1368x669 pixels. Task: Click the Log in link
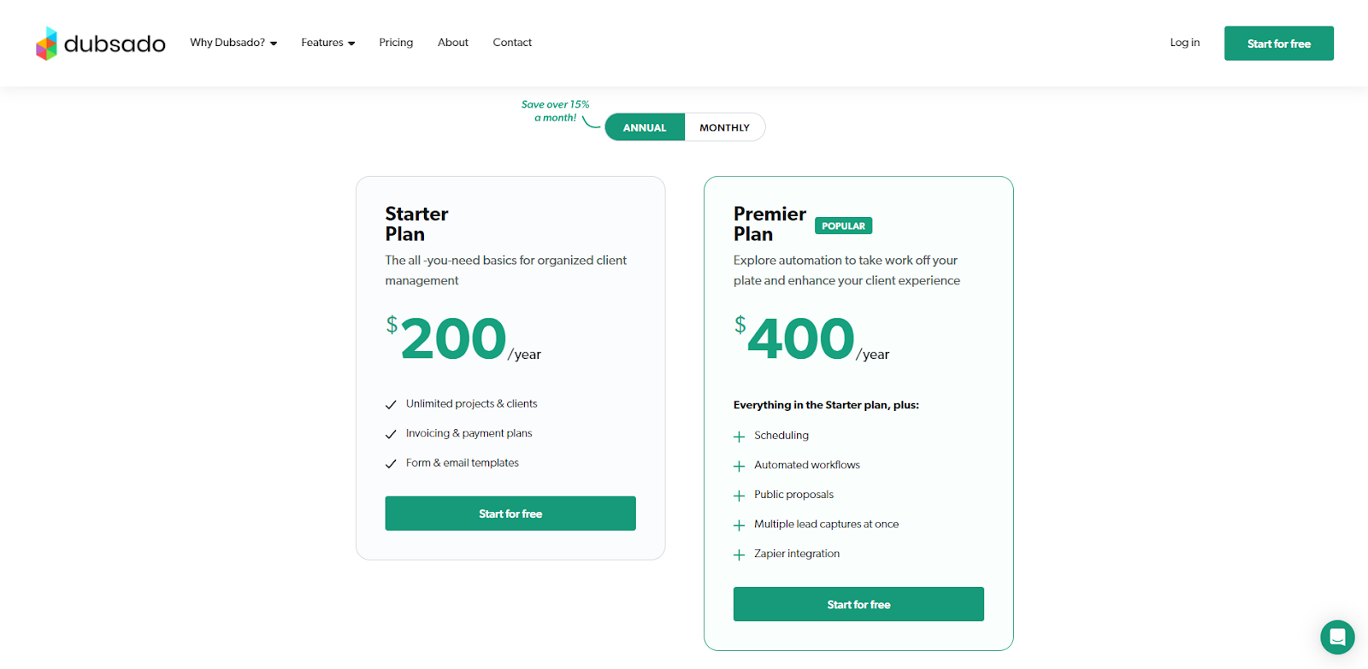click(x=1184, y=42)
